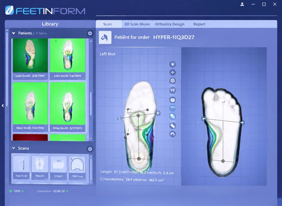Click the green status dot left of 100%

[x=11, y=191]
